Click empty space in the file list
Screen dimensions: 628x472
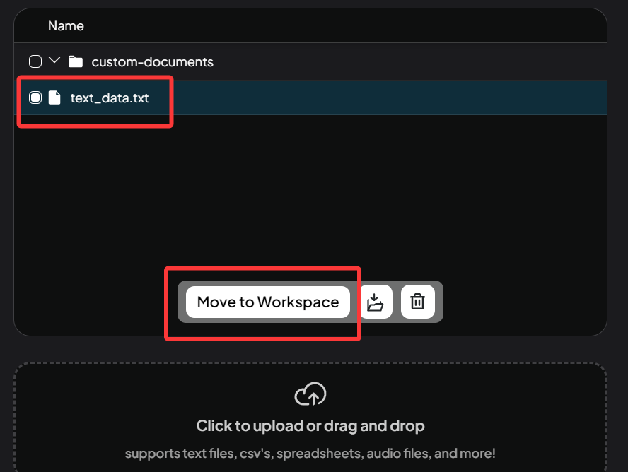[311, 191]
